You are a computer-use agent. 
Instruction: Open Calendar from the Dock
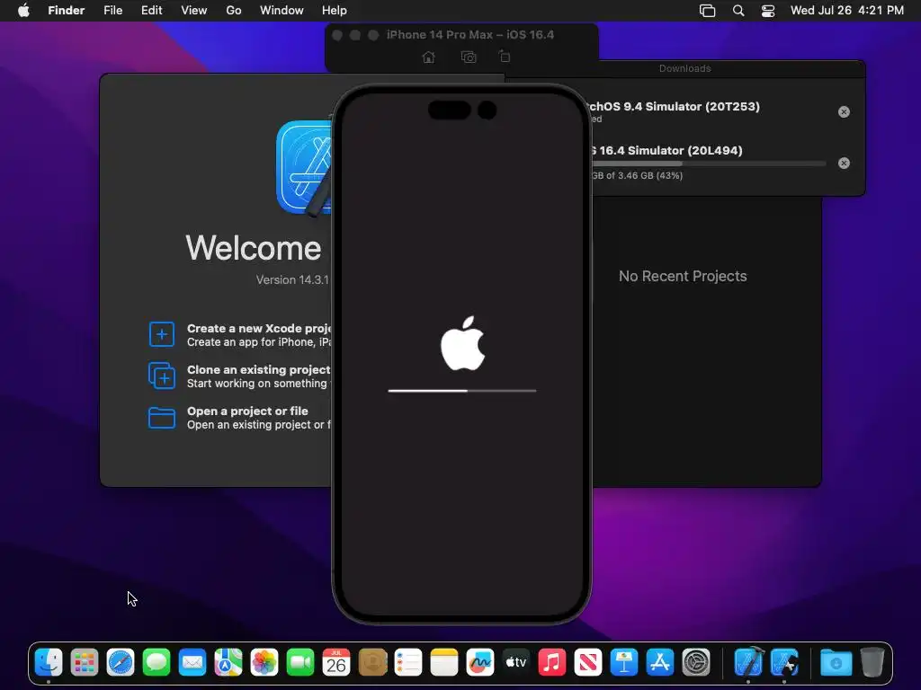(x=336, y=663)
